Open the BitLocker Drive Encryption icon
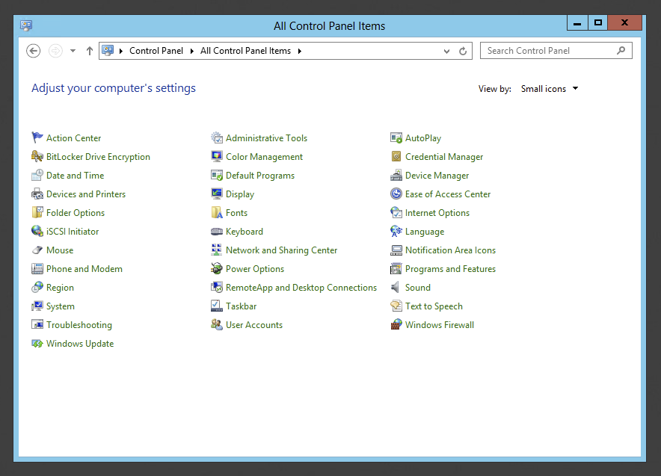The width and height of the screenshot is (661, 476). (x=37, y=156)
